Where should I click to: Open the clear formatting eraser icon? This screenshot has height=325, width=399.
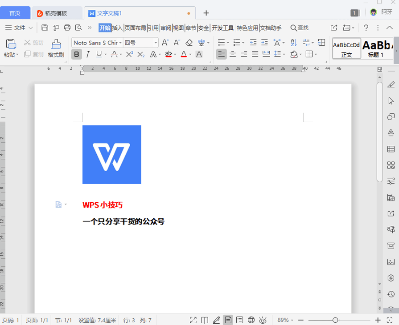[189, 42]
